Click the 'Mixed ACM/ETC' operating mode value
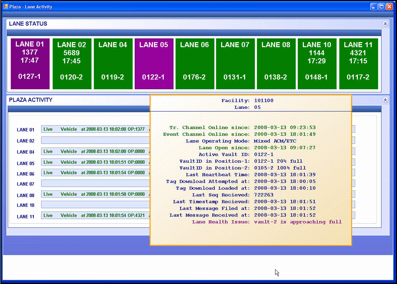 click(x=275, y=141)
